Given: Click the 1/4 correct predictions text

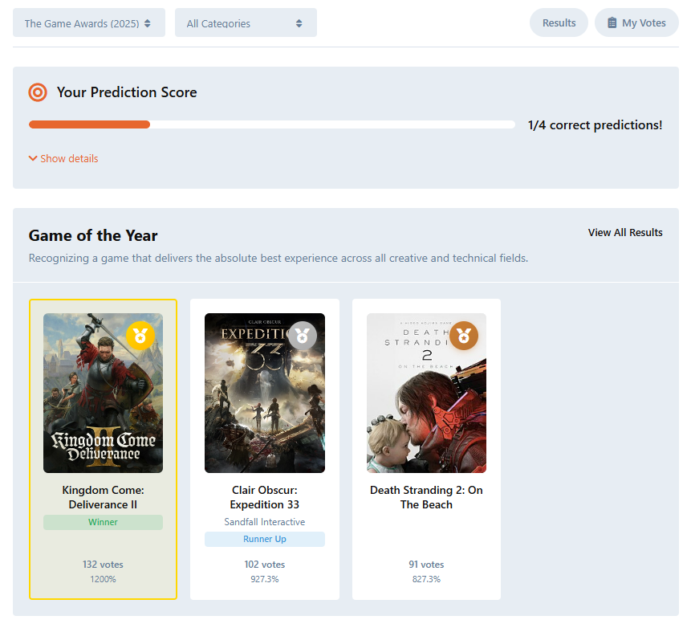Looking at the screenshot, I should [595, 125].
